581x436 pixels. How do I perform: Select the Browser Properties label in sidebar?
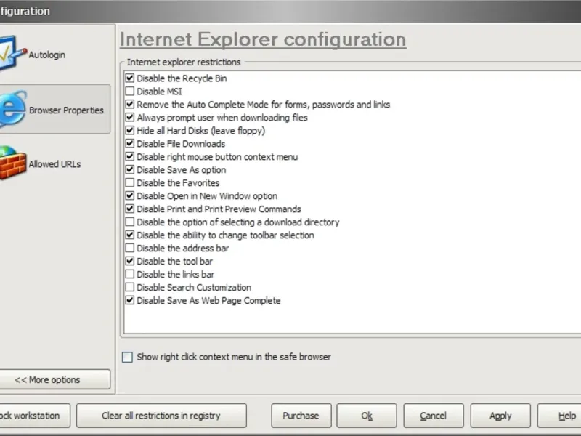tap(66, 110)
